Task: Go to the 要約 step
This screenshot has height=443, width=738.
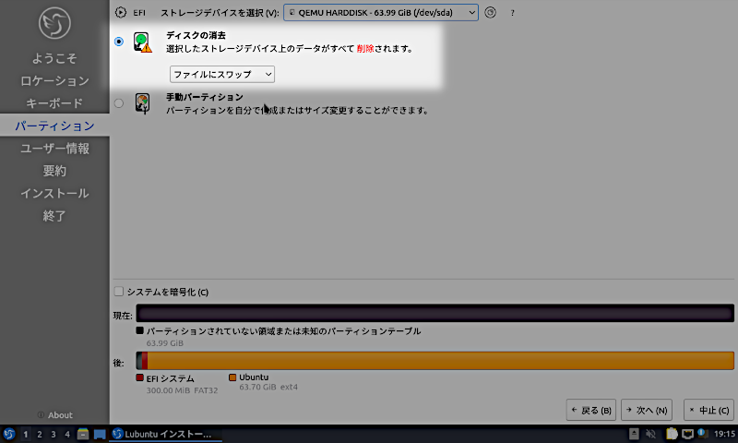Action: point(54,171)
